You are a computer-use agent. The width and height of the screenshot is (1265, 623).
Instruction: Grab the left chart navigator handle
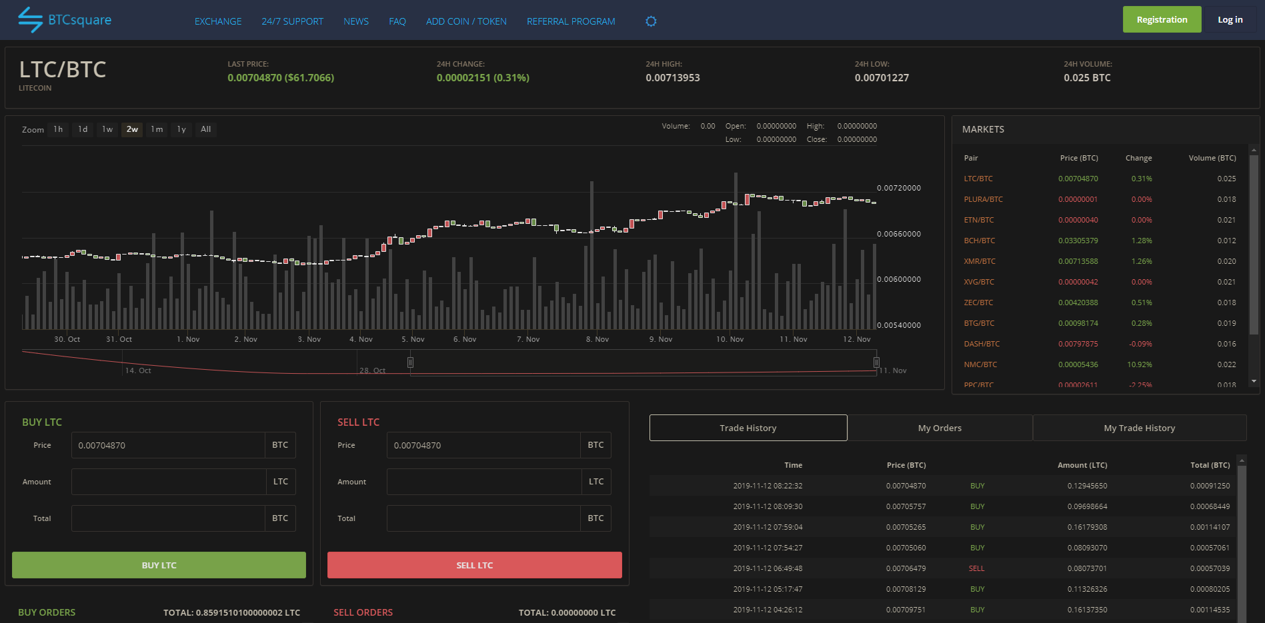tap(410, 362)
